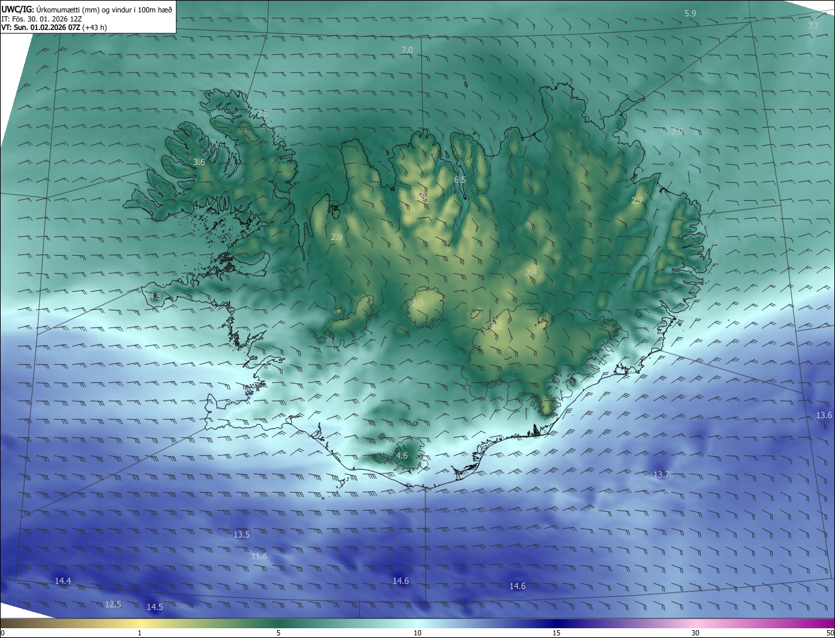
Task: Click the '5' tick on the color scale
Action: click(279, 633)
